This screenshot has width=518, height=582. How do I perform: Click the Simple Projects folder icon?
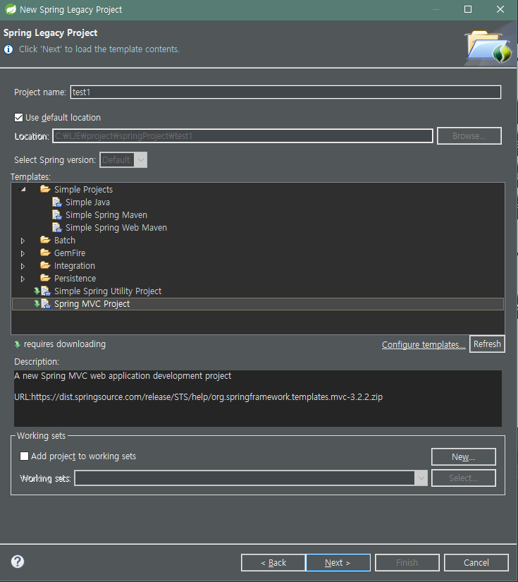pos(45,189)
